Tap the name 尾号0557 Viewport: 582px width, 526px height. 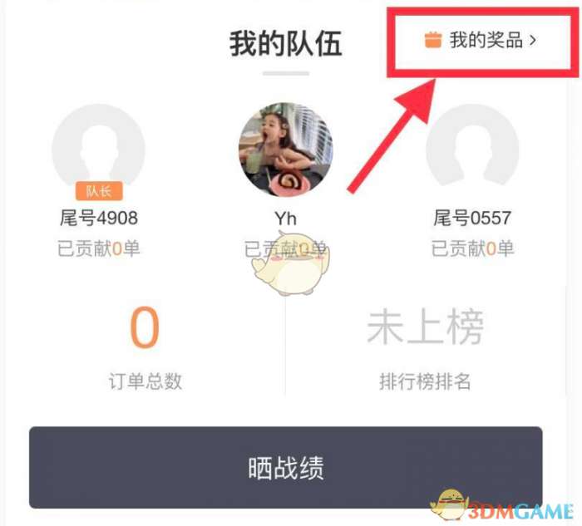pyautogui.click(x=472, y=218)
